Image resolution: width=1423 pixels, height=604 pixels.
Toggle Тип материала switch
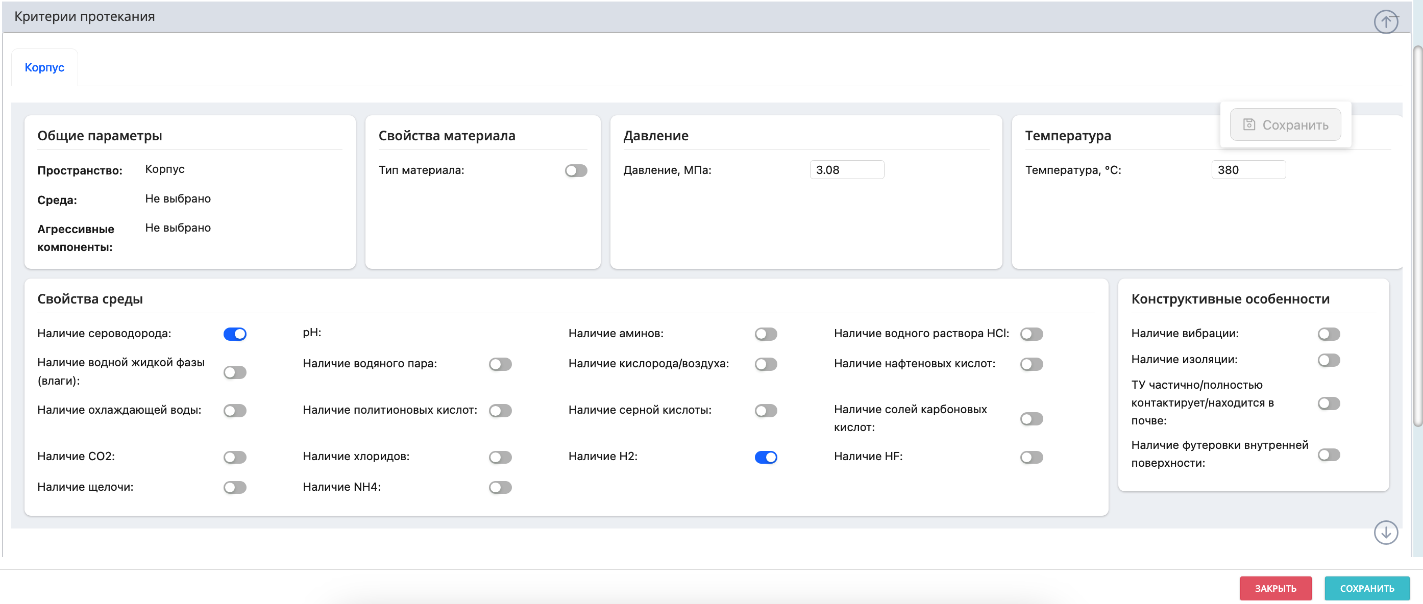pos(576,170)
